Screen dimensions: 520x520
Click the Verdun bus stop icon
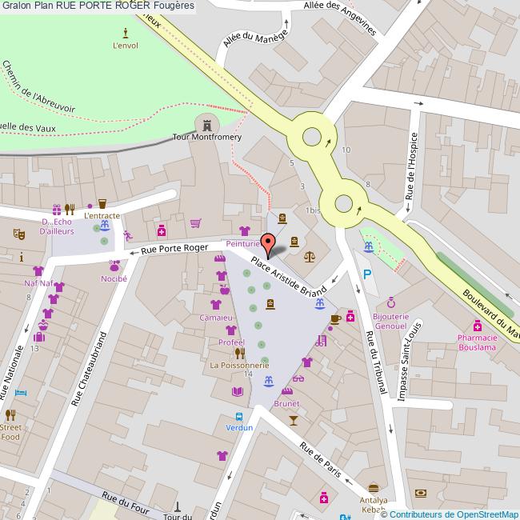tap(239, 416)
